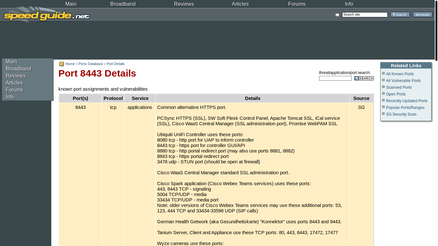Click the SpeedGuide.net logo
This screenshot has width=438, height=246.
tap(46, 15)
